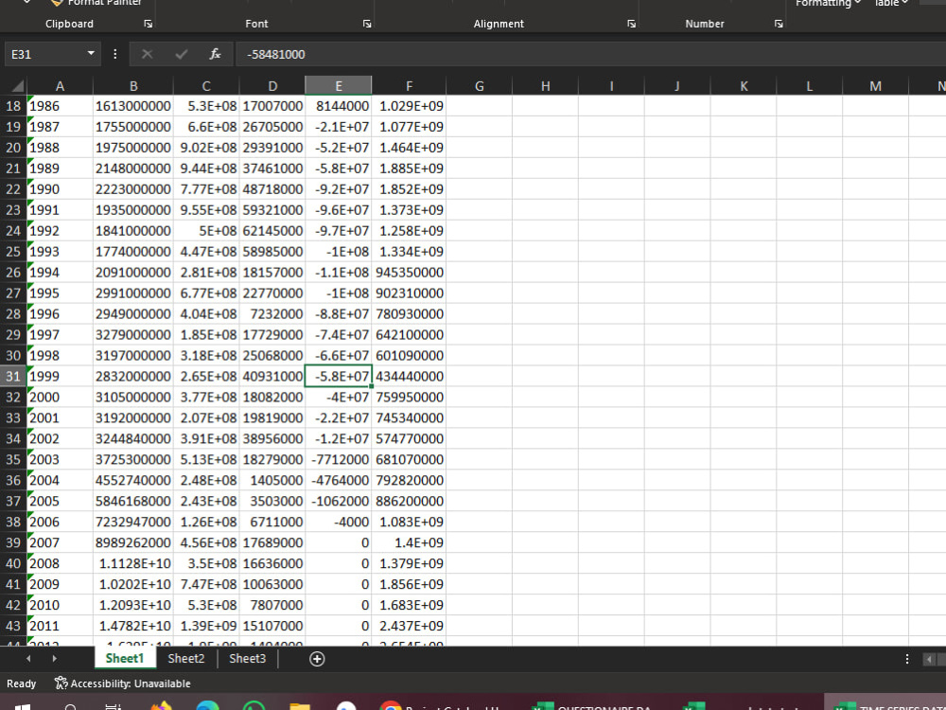Screen dimensions: 946x710
Task: Open the Alignment settings dialog launcher
Action: click(631, 24)
